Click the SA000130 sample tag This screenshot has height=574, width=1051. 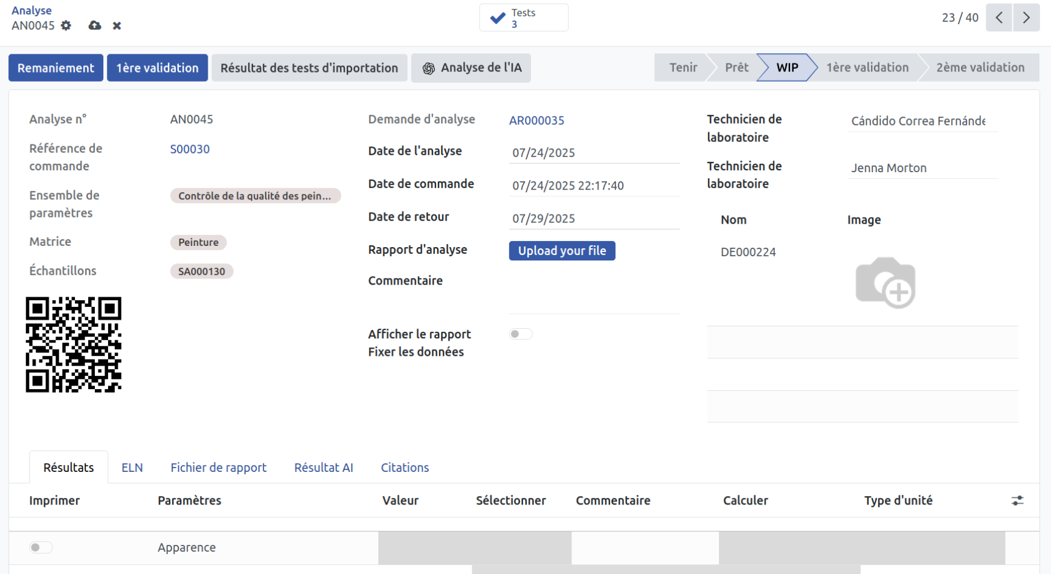[x=202, y=271]
